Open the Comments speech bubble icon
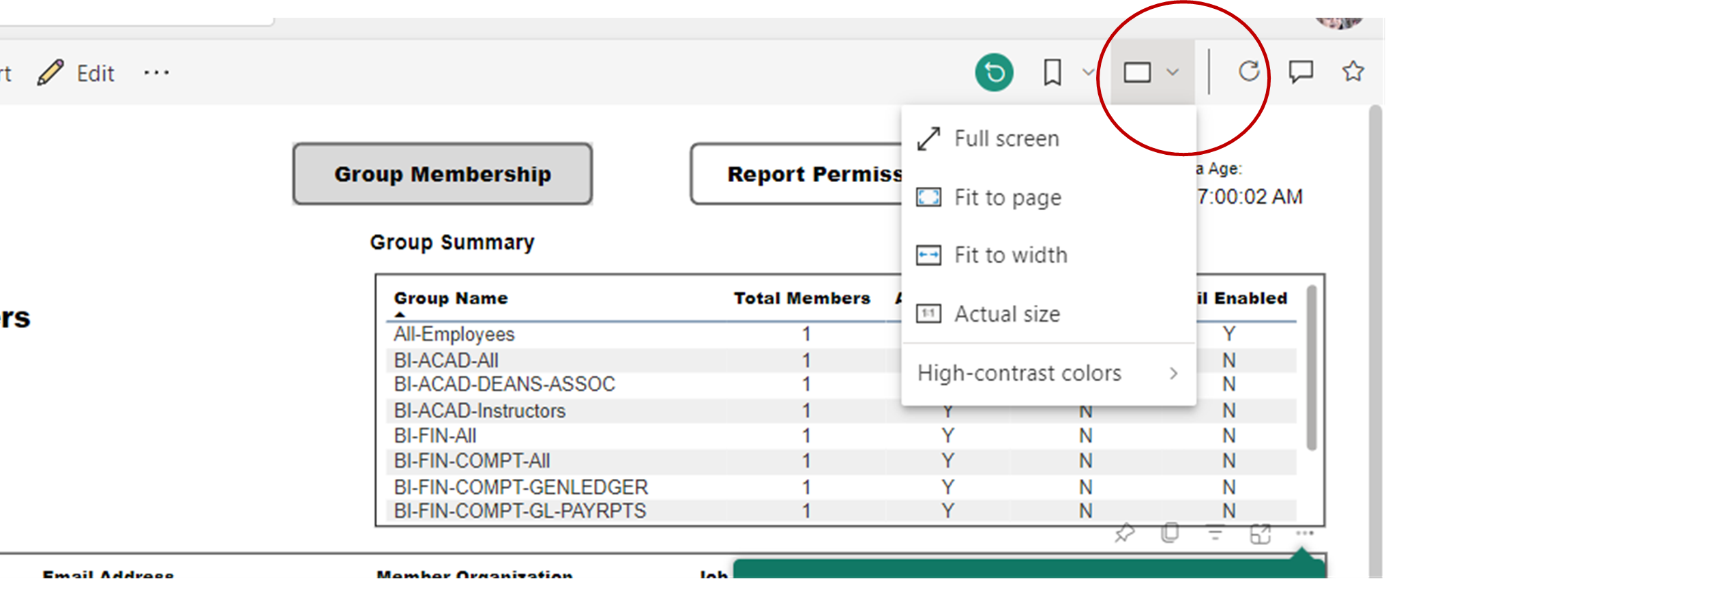Viewport: 1723px width, 590px height. click(x=1301, y=72)
